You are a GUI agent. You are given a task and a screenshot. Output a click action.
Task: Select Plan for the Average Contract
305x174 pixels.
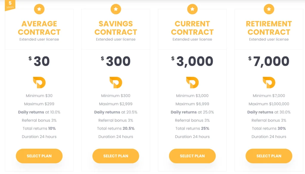(x=39, y=156)
